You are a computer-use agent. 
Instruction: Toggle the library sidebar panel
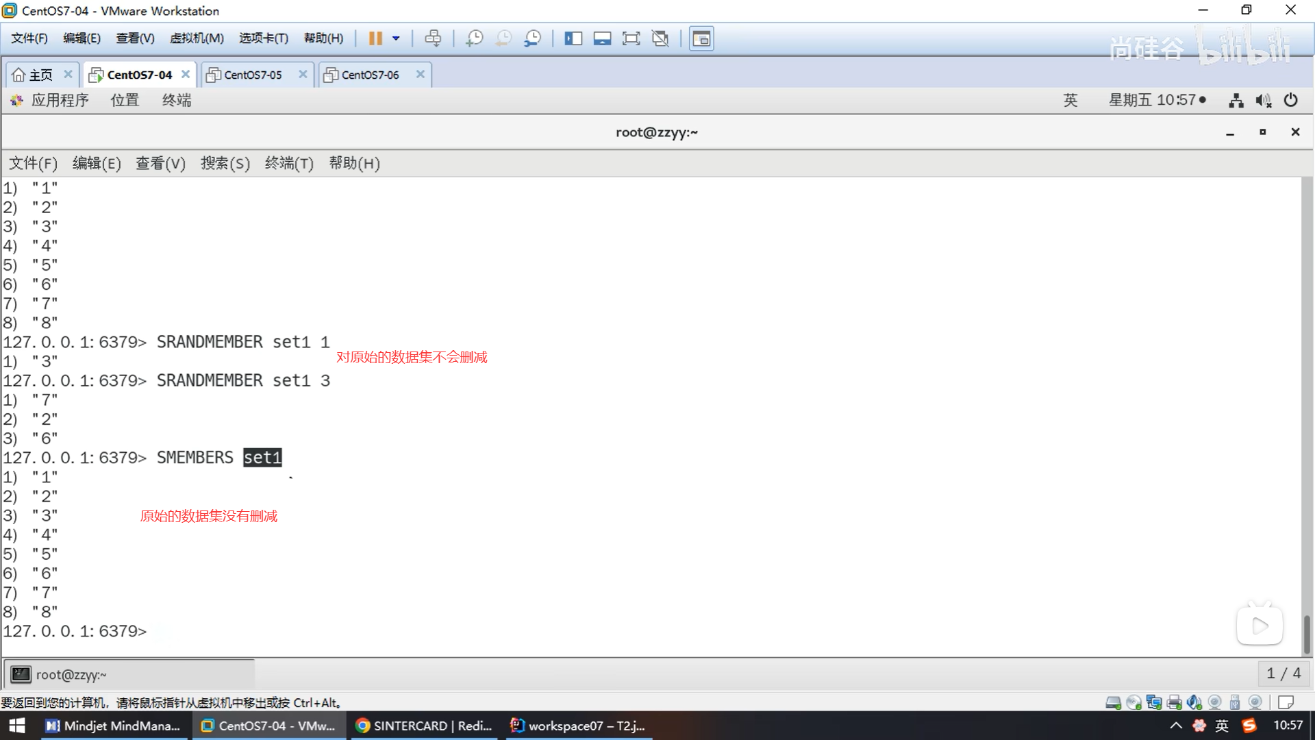point(573,38)
